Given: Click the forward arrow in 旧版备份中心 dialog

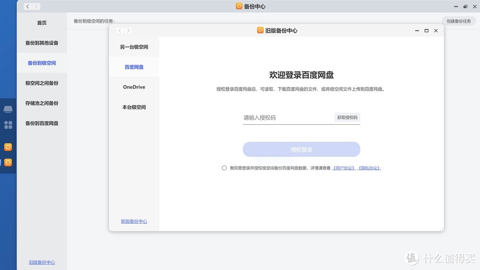Looking at the screenshot, I should pyautogui.click(x=128, y=30).
